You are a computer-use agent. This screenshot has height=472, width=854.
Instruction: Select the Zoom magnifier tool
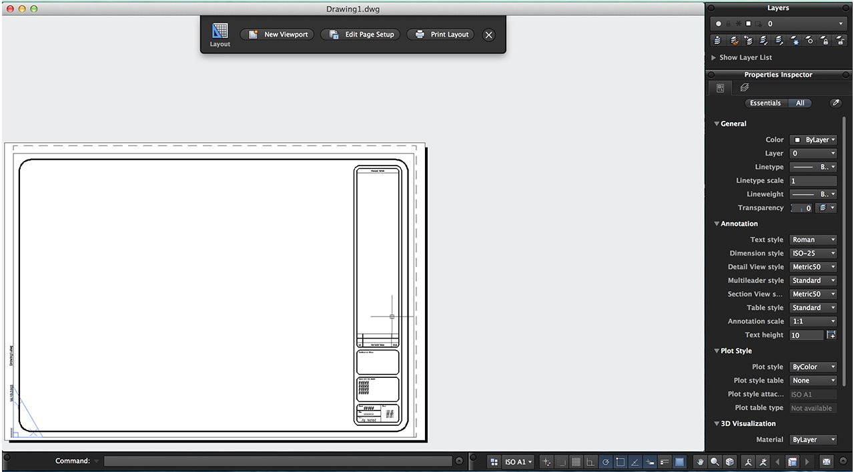pos(715,461)
